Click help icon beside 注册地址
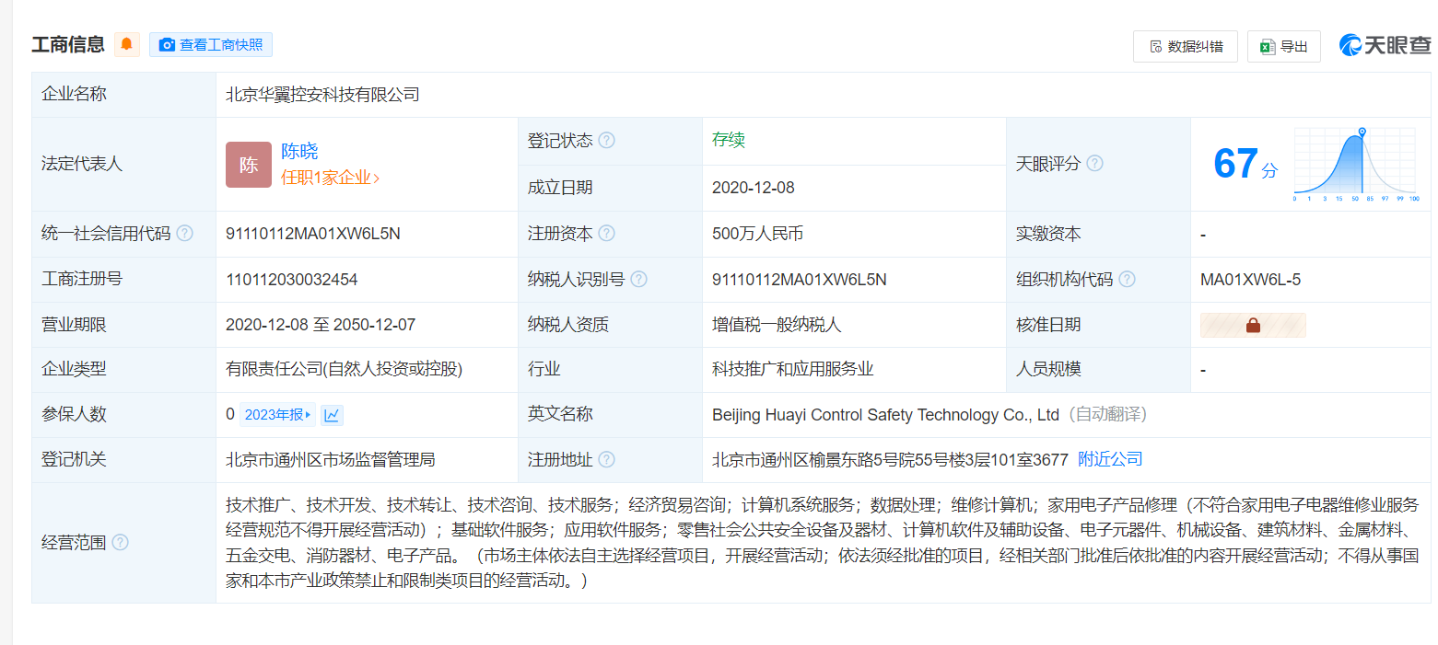 click(x=606, y=459)
